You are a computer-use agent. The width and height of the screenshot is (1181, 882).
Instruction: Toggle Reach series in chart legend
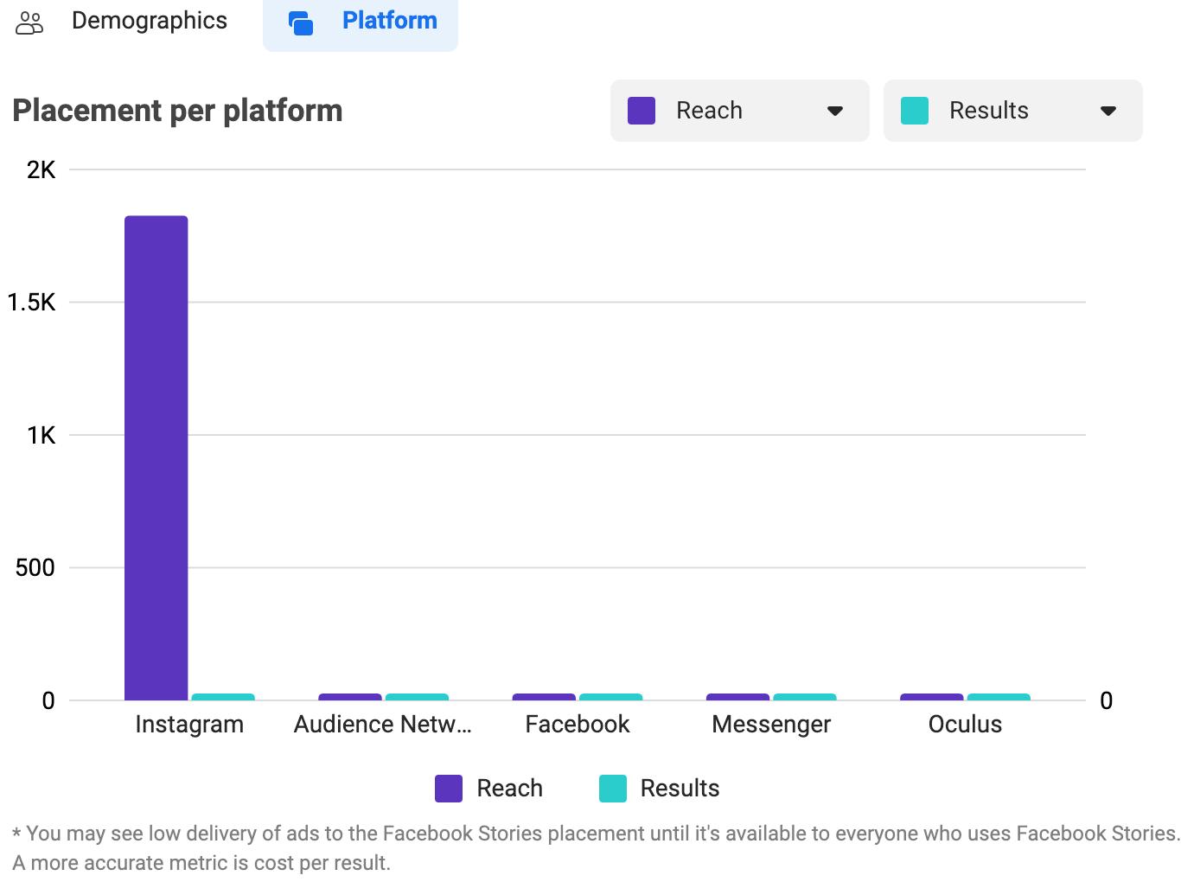[509, 788]
